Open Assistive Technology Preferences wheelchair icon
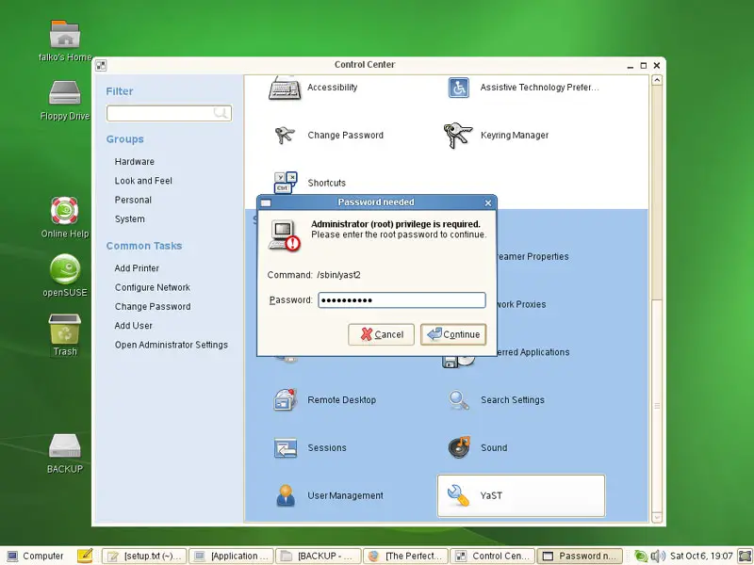This screenshot has height=565, width=754. tap(458, 88)
